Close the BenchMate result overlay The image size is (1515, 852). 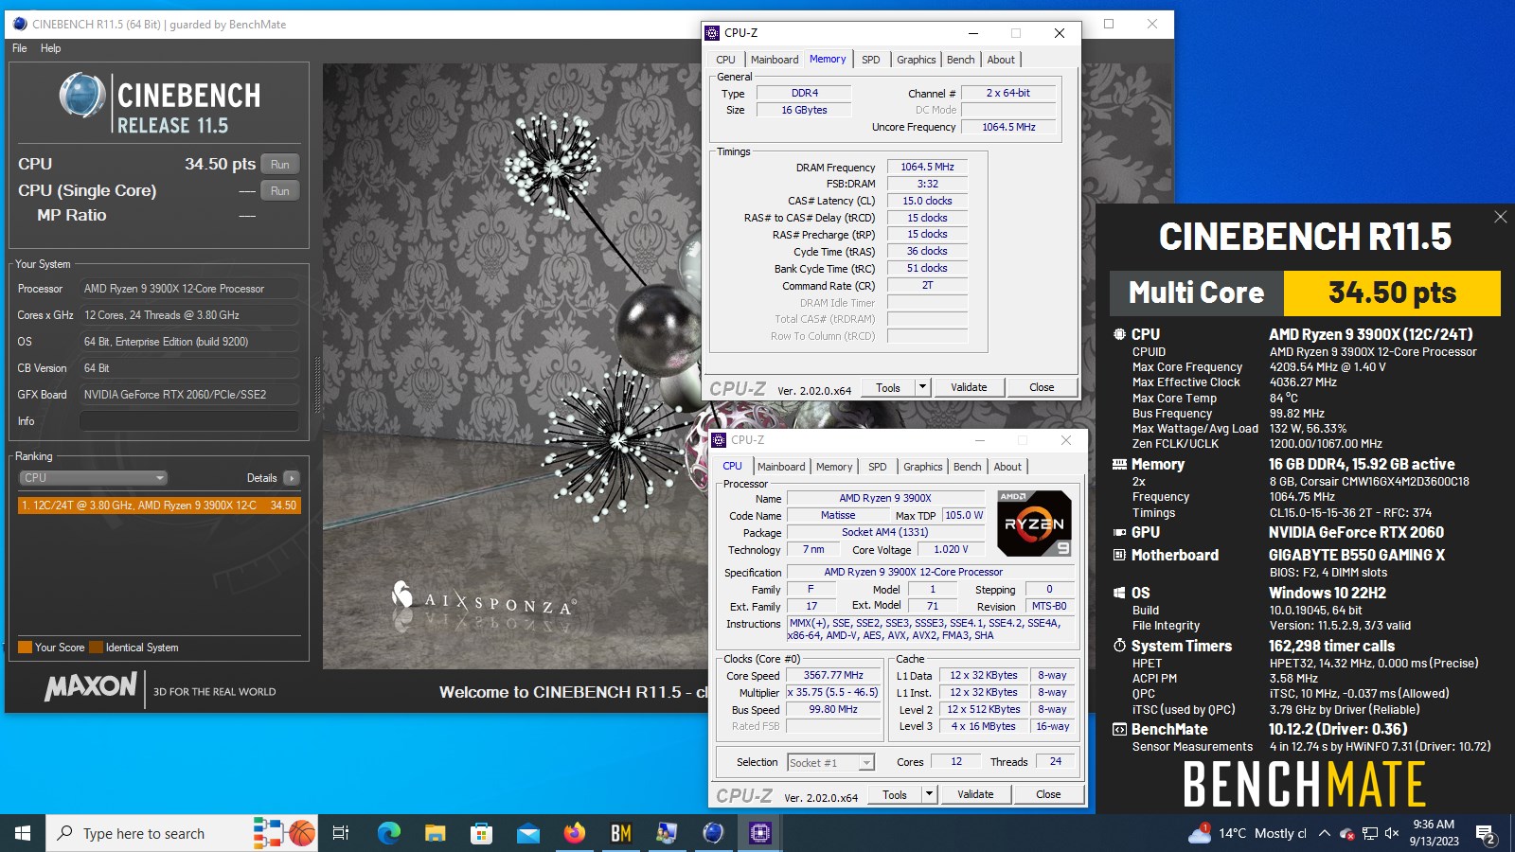pos(1500,217)
